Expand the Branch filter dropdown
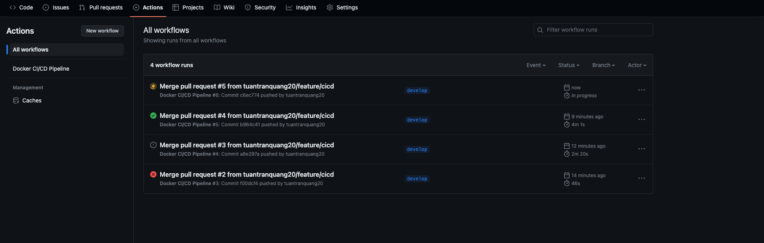 point(603,65)
